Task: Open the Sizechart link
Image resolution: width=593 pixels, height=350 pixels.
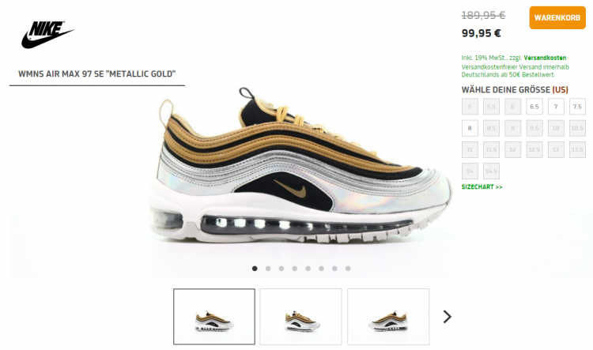Action: tap(482, 186)
